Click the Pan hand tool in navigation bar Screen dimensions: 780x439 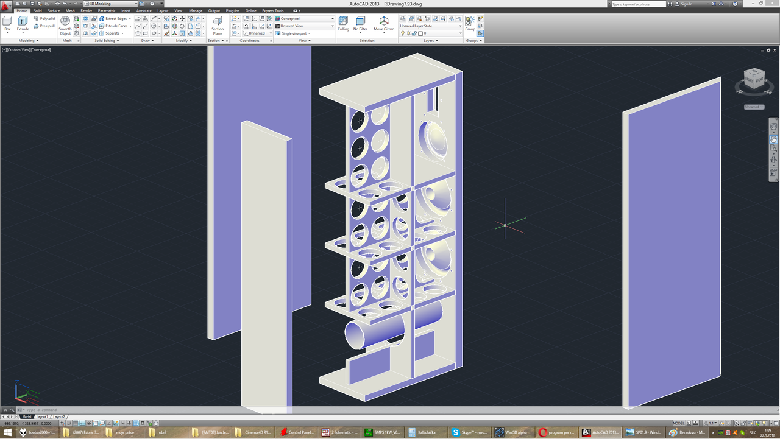(x=773, y=139)
